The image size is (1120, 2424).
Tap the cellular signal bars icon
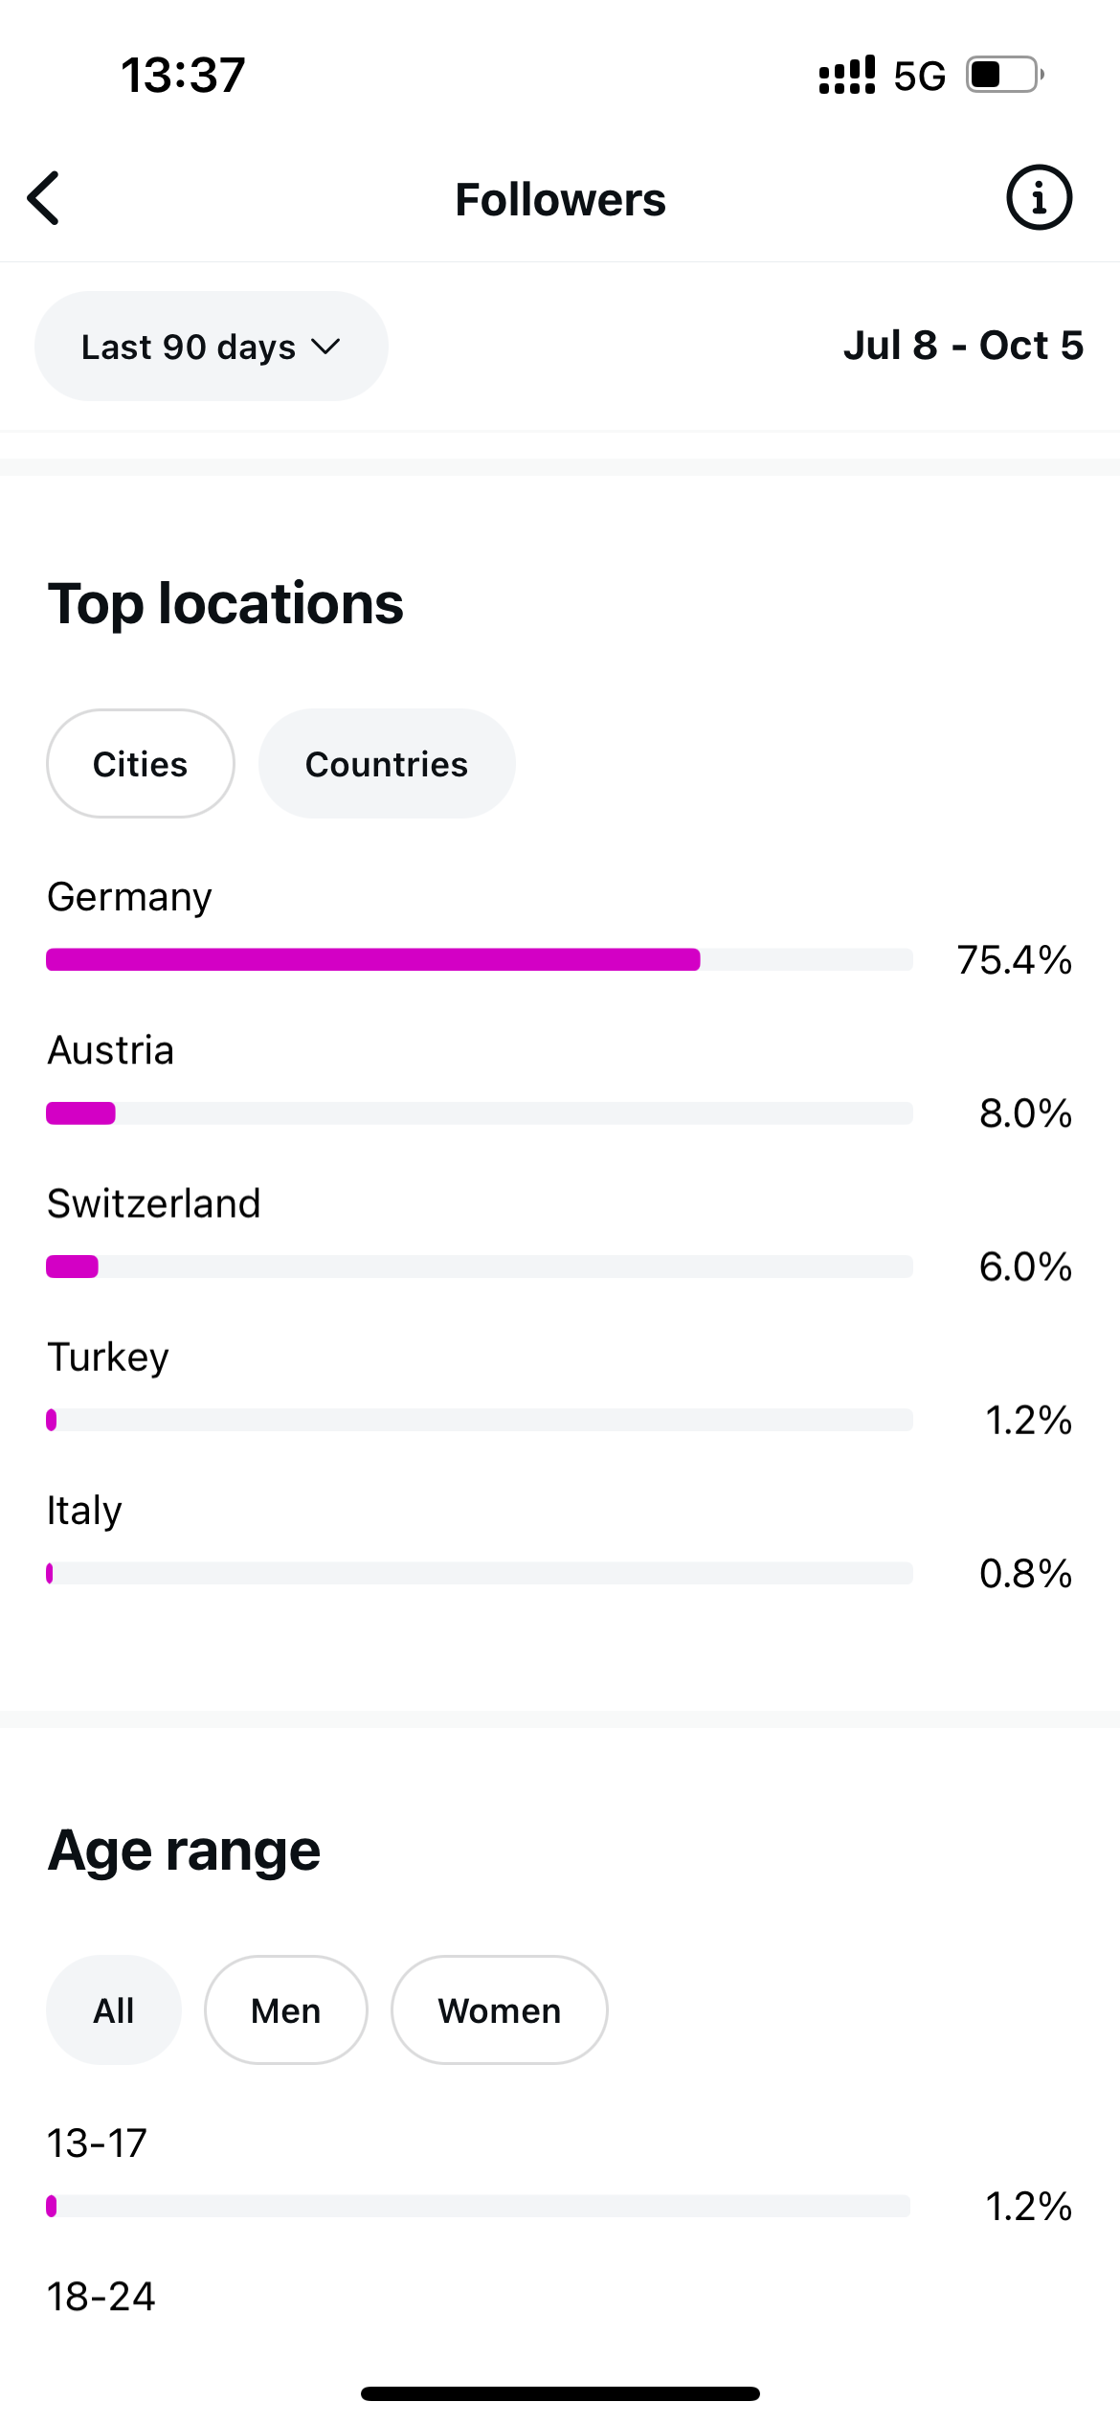coord(847,75)
